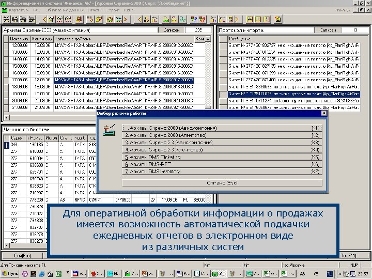Click the orange padlock toolbar icon

pyautogui.click(x=174, y=20)
